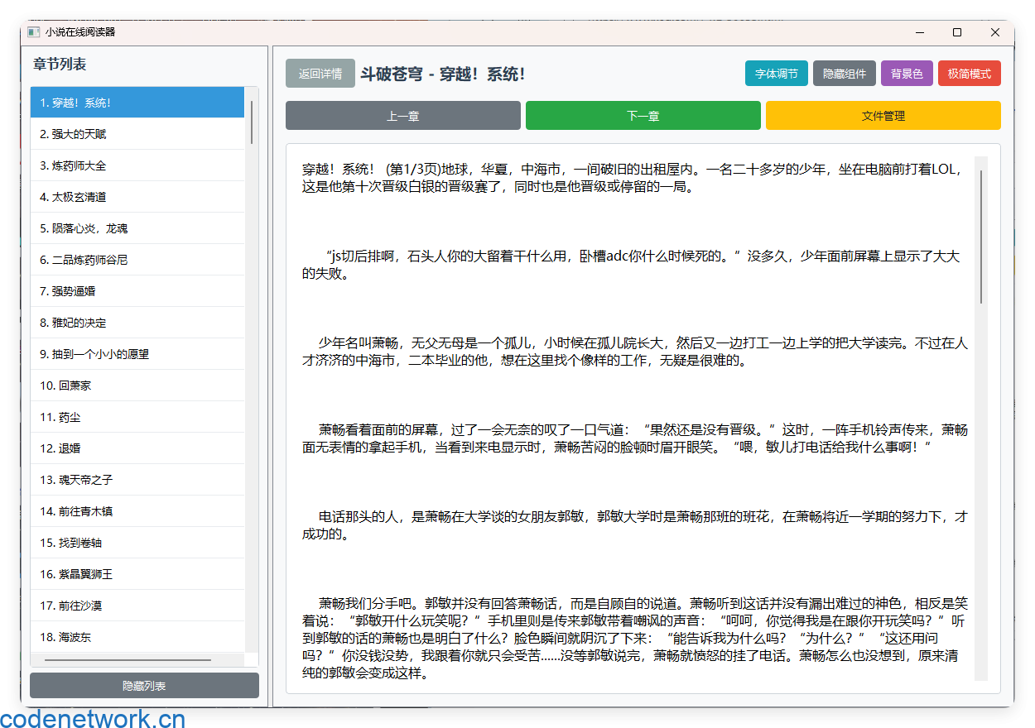Open chapter 7. 强势逼婚
The image size is (1035, 728).
coord(137,291)
